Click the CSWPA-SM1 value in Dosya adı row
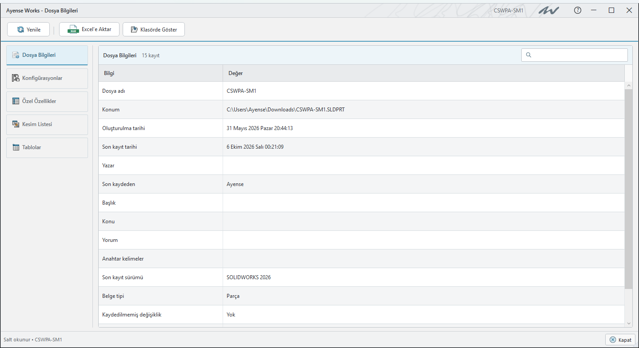Screen dimensions: 639x348 point(241,91)
